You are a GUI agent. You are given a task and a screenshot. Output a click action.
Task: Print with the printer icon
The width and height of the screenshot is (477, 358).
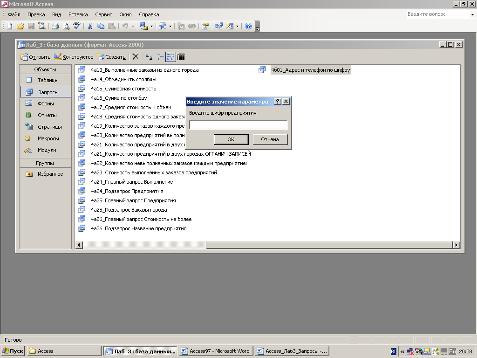pyautogui.click(x=55, y=26)
